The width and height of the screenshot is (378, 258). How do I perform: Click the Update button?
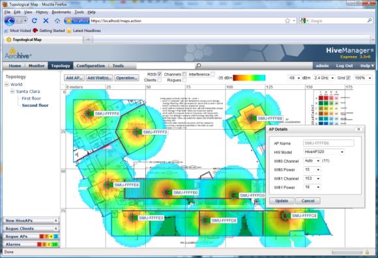282,201
